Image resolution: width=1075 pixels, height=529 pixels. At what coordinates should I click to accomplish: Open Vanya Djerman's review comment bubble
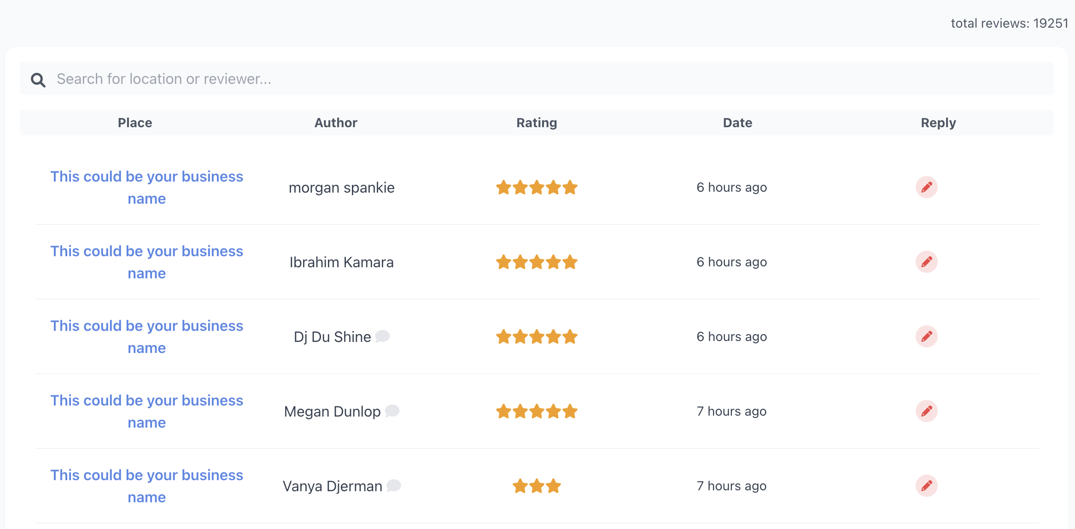(x=394, y=486)
